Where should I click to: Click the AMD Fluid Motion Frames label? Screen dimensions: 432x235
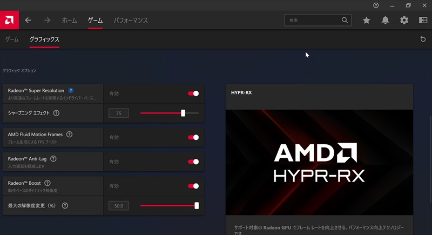tap(35, 134)
